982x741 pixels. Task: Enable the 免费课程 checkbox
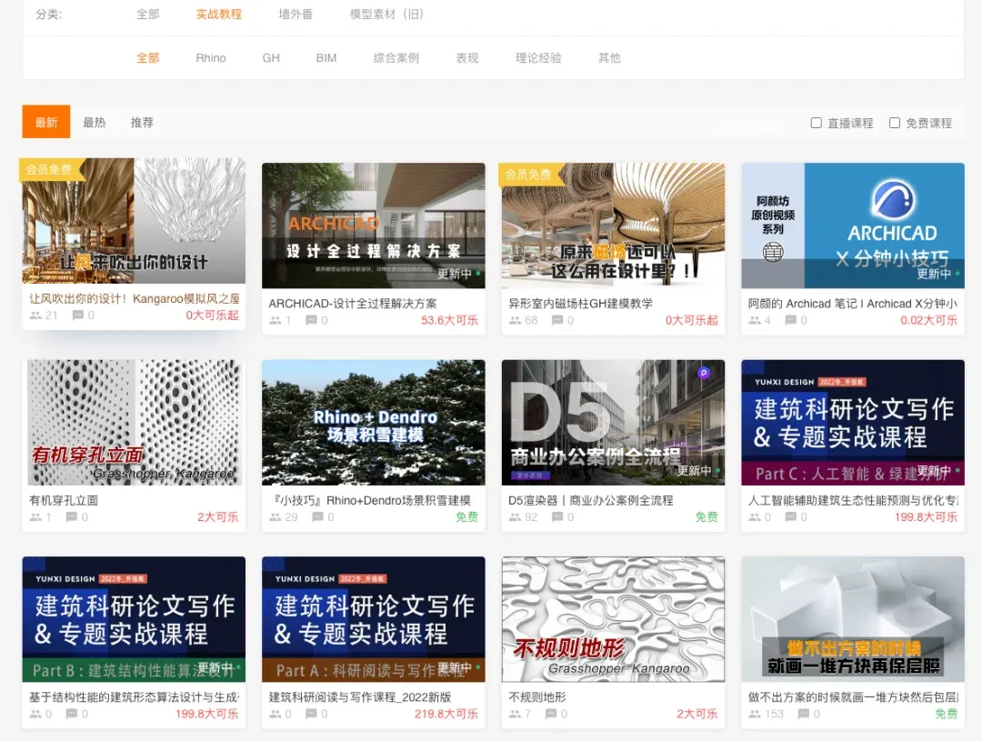point(895,123)
